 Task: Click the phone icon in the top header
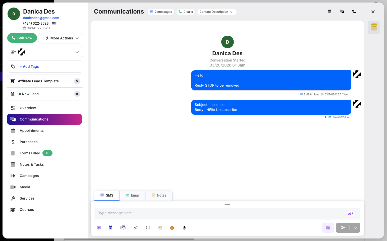click(354, 12)
